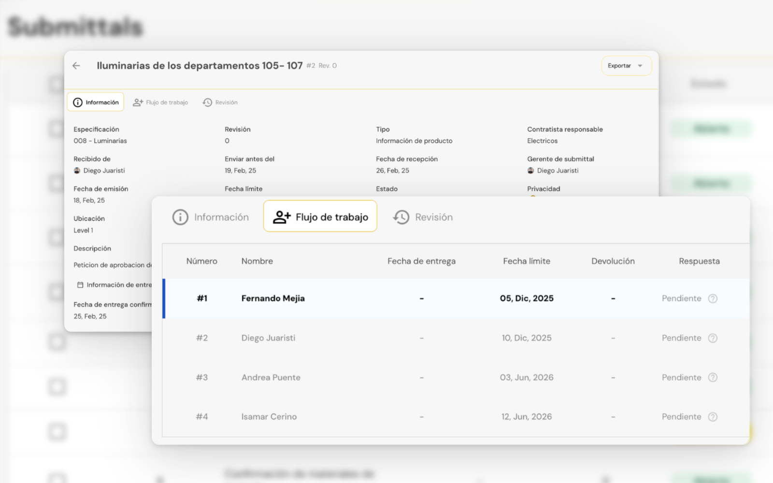Click Diego Juaristi avatar under Recibido de
The image size is (773, 483).
coord(77,170)
